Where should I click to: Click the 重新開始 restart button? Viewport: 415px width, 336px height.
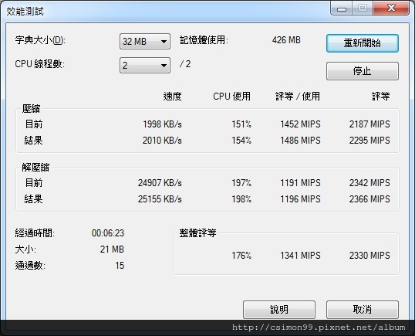click(363, 43)
